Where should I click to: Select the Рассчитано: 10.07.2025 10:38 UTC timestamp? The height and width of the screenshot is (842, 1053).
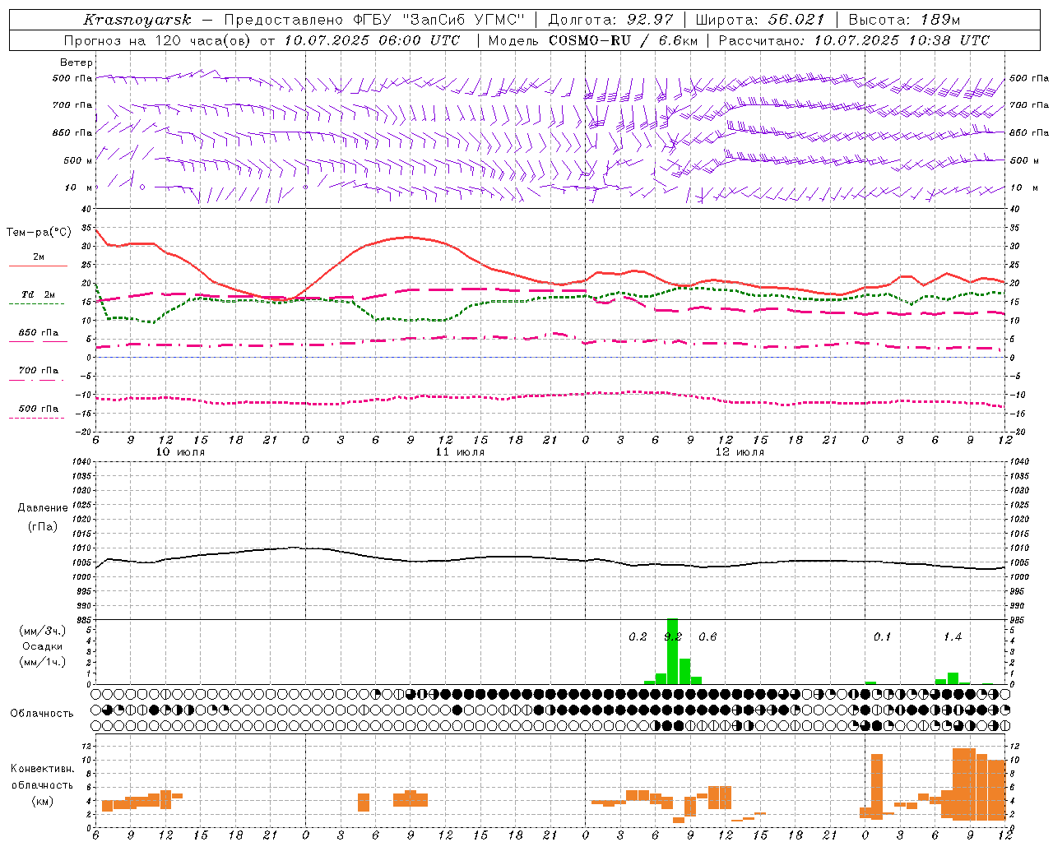tap(854, 40)
